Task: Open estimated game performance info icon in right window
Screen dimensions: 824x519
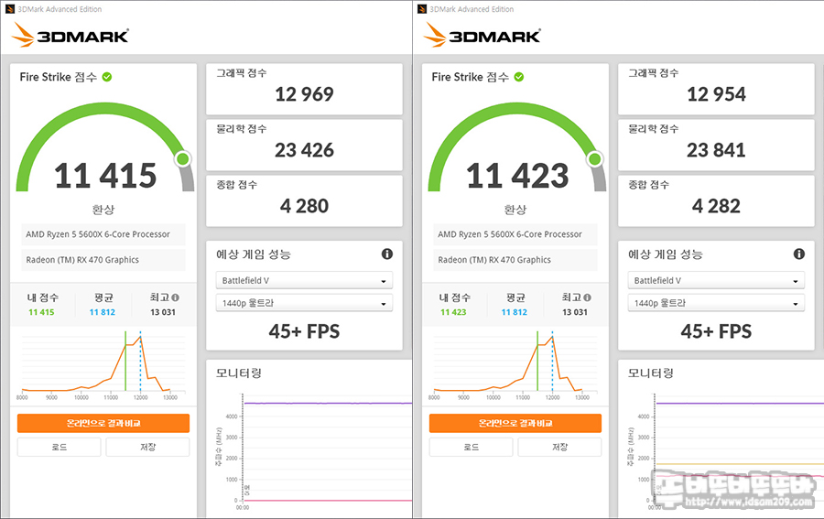Action: pyautogui.click(x=799, y=254)
